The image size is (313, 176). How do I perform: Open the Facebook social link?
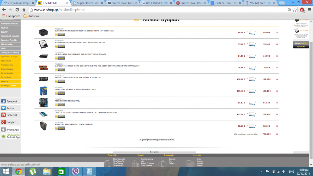(10, 101)
